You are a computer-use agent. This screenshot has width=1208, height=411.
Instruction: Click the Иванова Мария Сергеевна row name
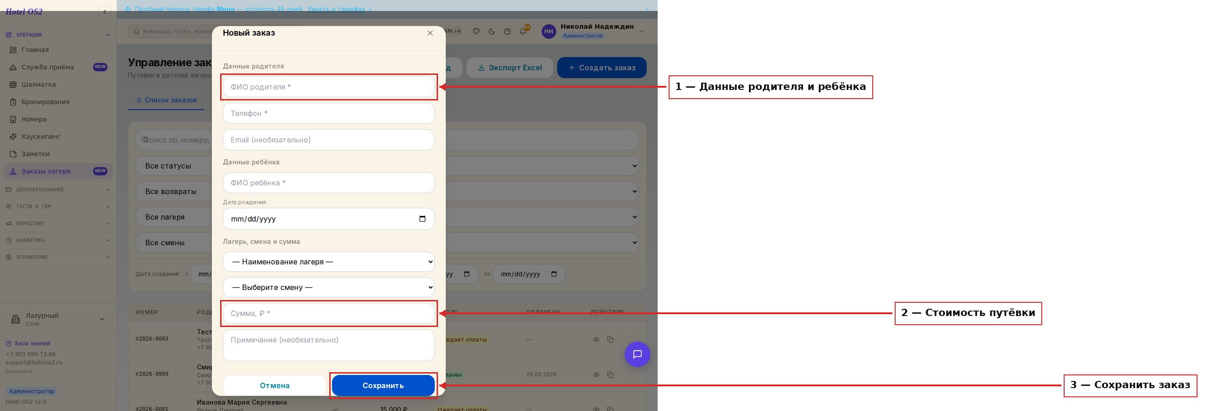(x=242, y=402)
